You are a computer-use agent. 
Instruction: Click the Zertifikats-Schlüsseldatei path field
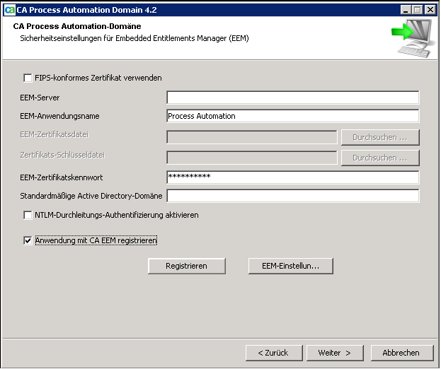252,158
